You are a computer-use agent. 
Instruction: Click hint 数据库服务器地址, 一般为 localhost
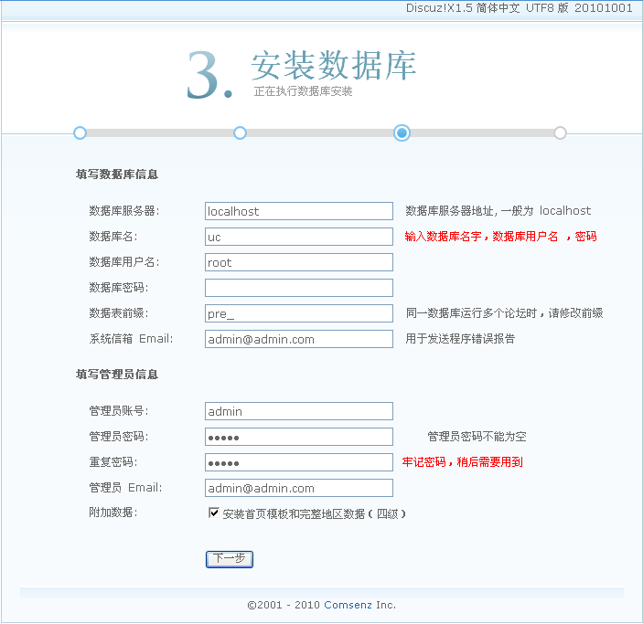tap(498, 211)
